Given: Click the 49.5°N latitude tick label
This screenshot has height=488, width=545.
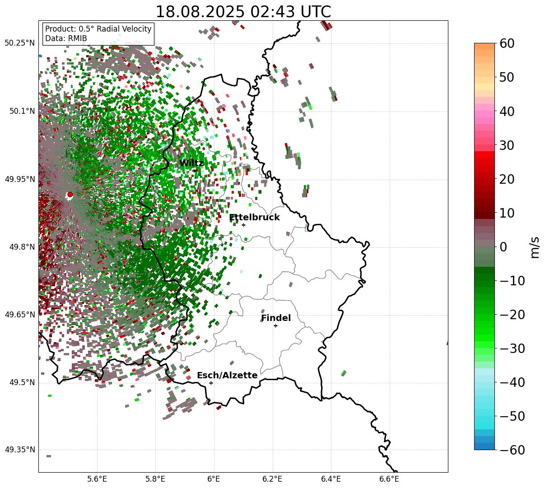Looking at the screenshot, I should coord(22,382).
